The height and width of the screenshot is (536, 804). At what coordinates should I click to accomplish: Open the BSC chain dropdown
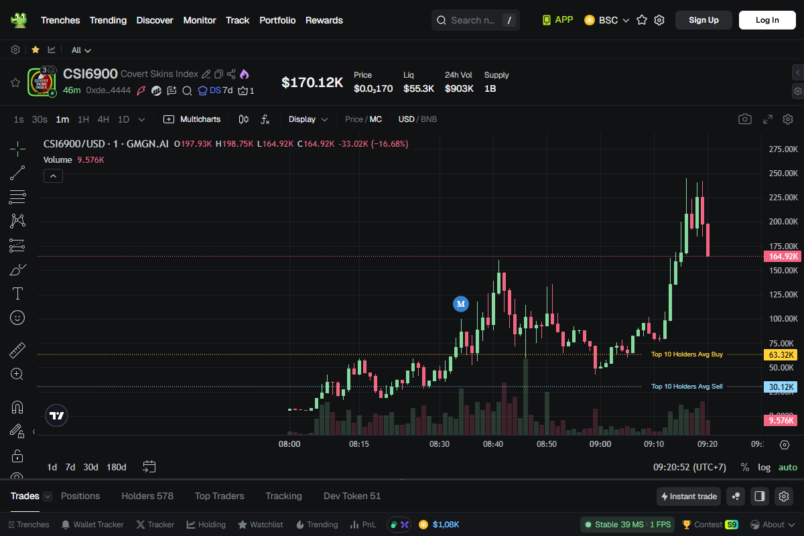[x=607, y=20]
